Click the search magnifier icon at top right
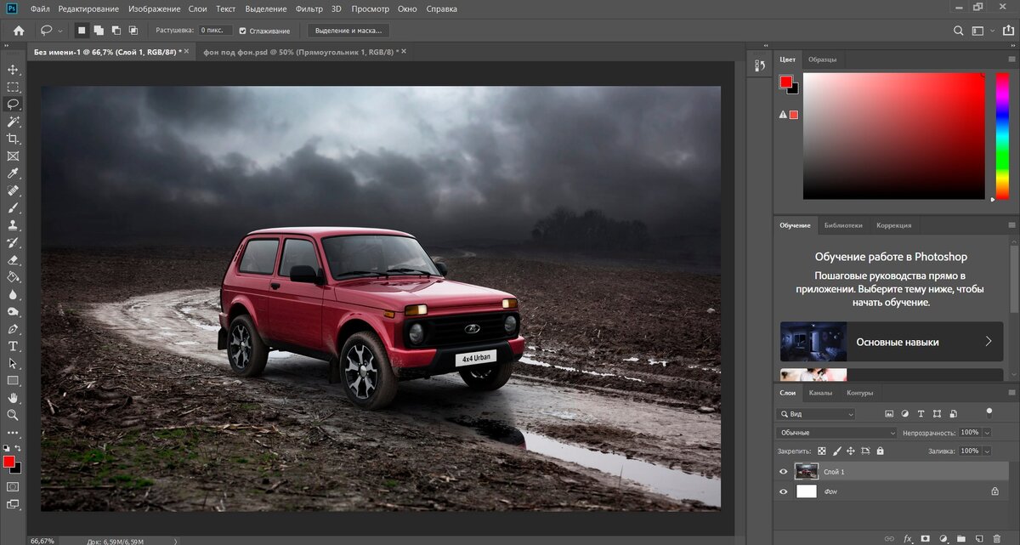Image resolution: width=1020 pixels, height=545 pixels. tap(958, 31)
